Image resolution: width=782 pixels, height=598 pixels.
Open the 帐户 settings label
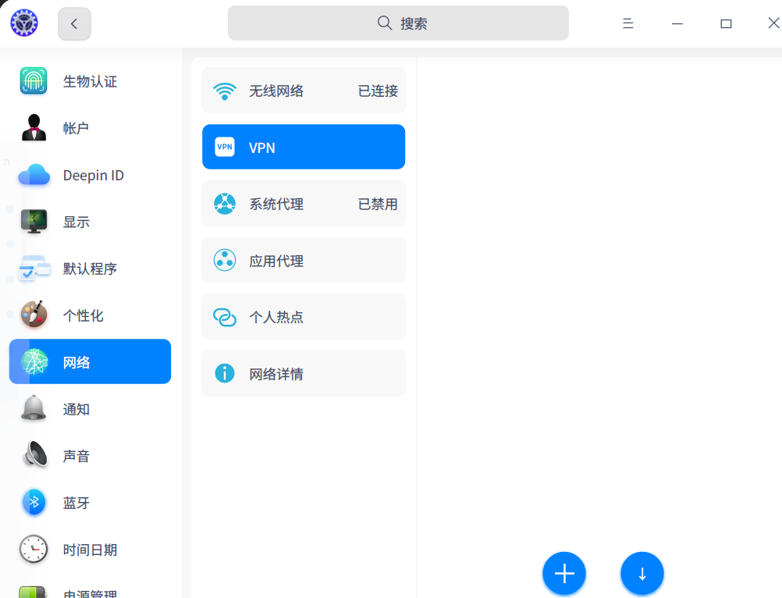[76, 128]
